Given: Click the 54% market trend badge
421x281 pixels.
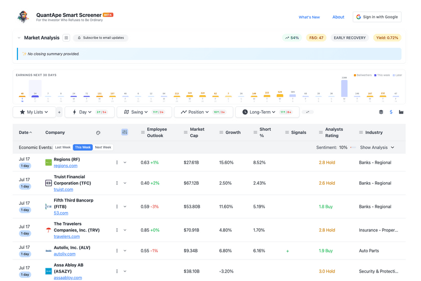Looking at the screenshot, I should [x=292, y=38].
